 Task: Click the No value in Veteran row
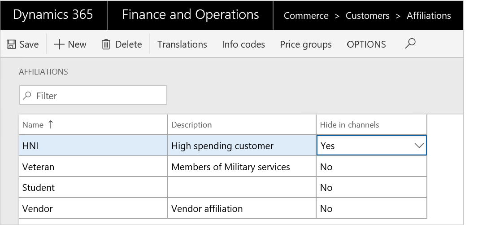click(x=326, y=167)
